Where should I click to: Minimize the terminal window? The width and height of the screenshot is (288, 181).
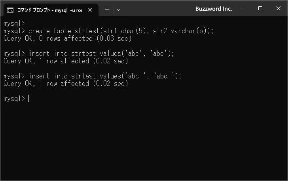coord(242,8)
